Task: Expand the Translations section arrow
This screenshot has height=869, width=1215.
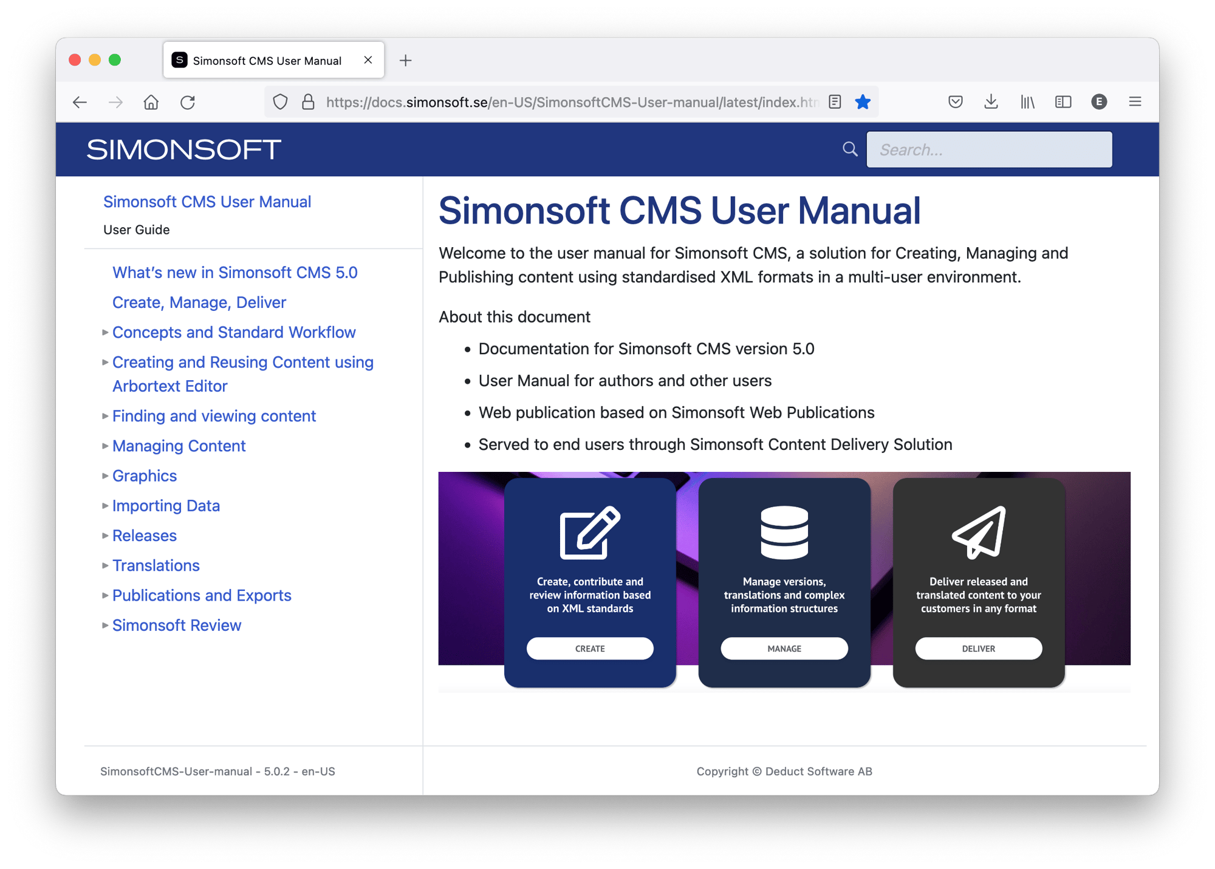Action: click(105, 565)
